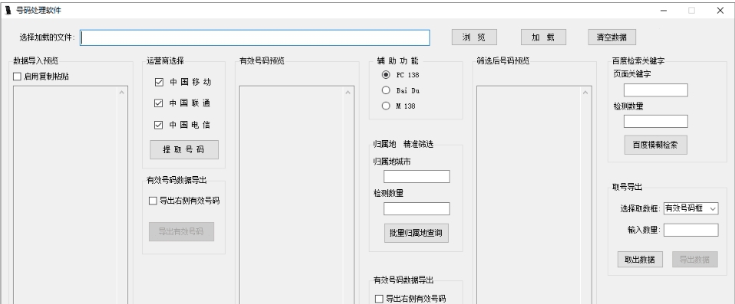The image size is (735, 304).
Task: Click the 百度模糊检索 button
Action: click(x=655, y=145)
